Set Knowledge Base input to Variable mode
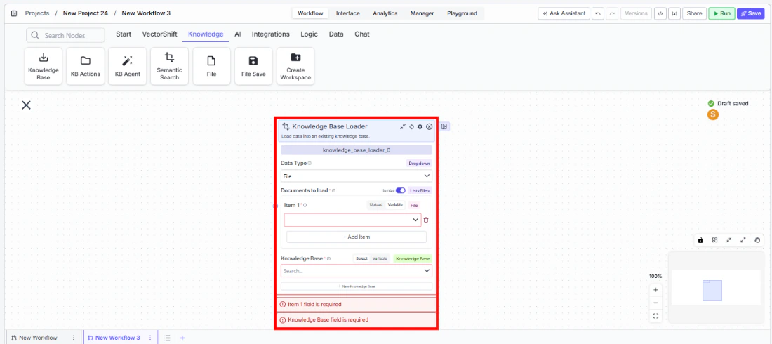 pos(379,258)
